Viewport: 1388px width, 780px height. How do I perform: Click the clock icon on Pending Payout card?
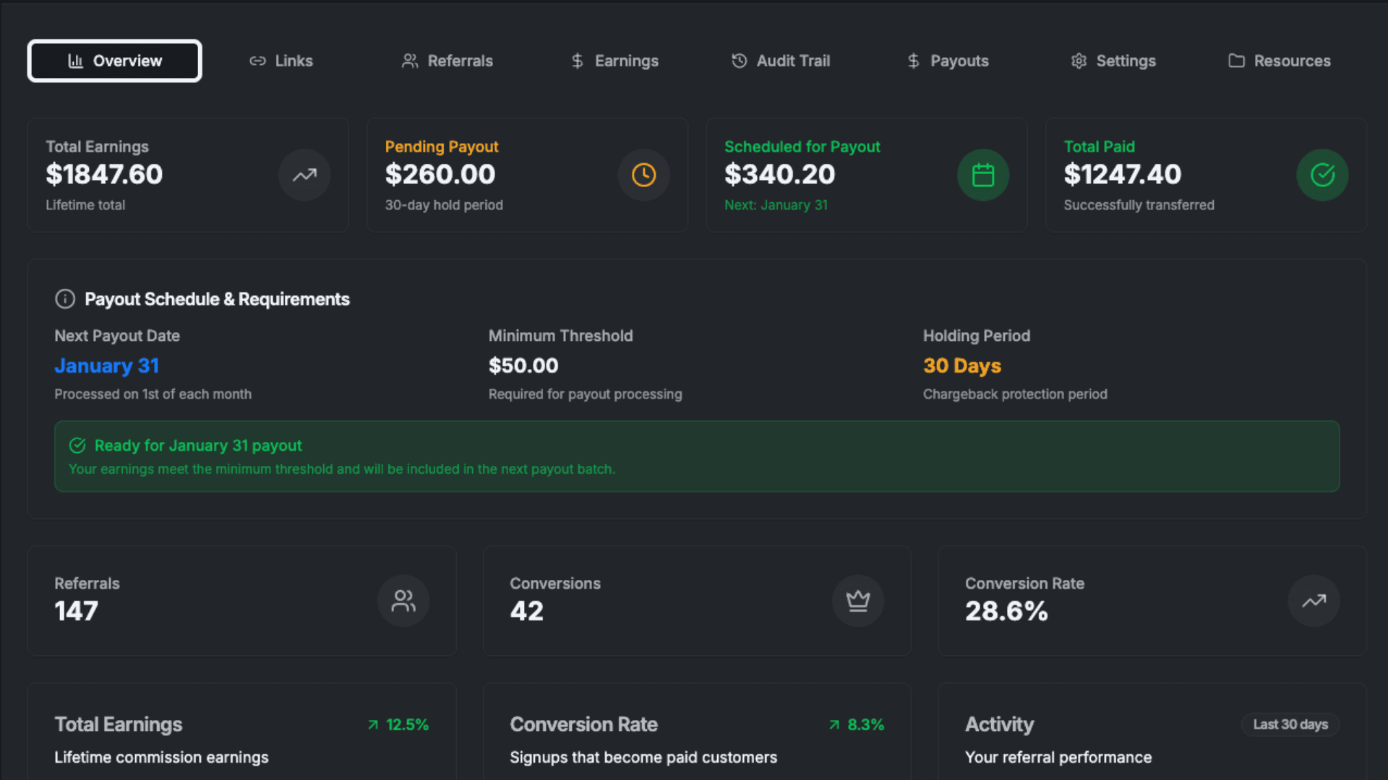click(x=643, y=174)
